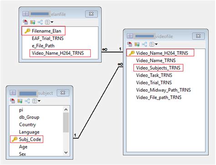This screenshot has height=165, width=216.
Task: Click the elanfile table title text
Action: [x=58, y=14]
